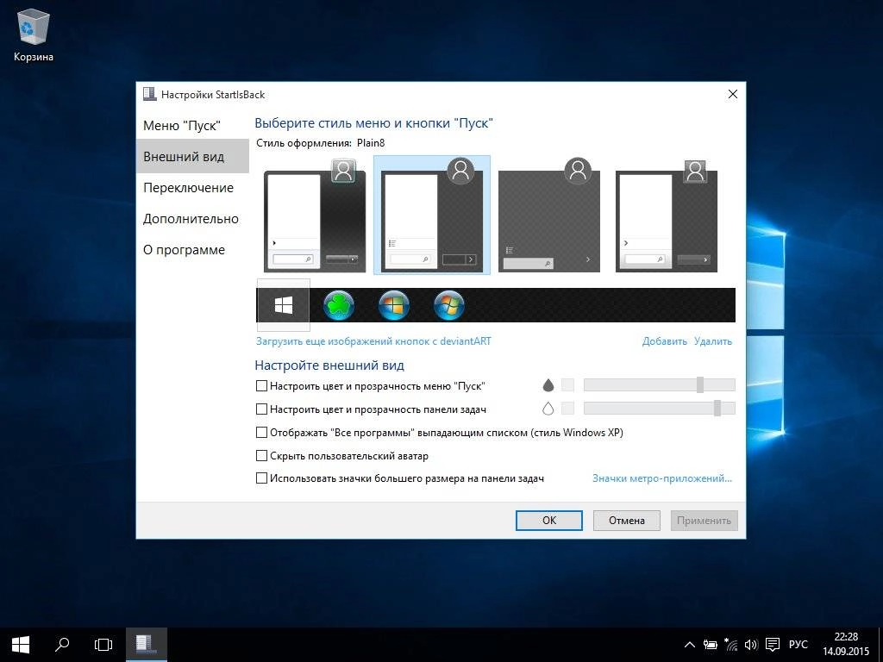Pick the Windows 7 style start orb
Screen dimensions: 883x662
[448, 305]
